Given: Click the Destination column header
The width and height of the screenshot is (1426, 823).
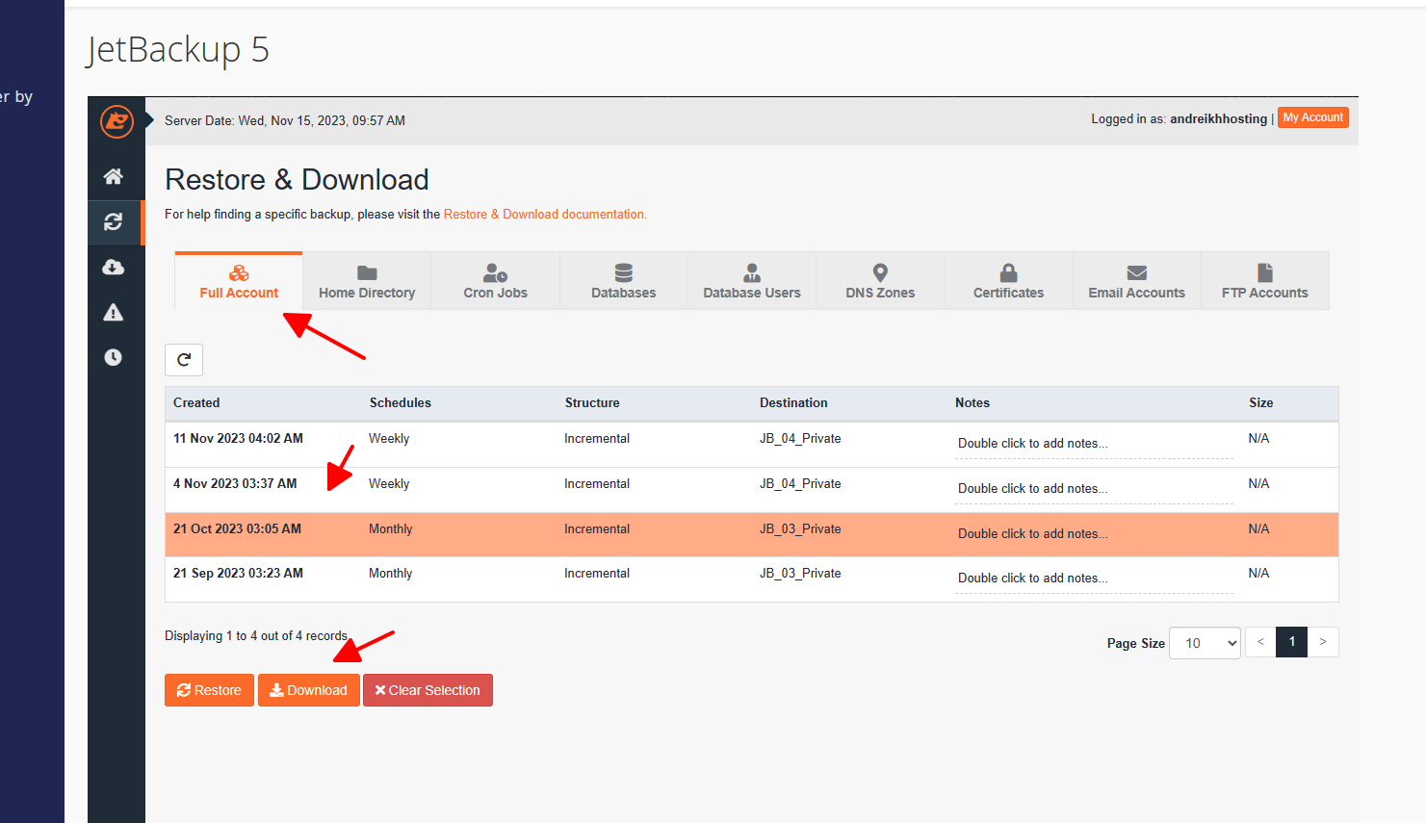Looking at the screenshot, I should 793,403.
